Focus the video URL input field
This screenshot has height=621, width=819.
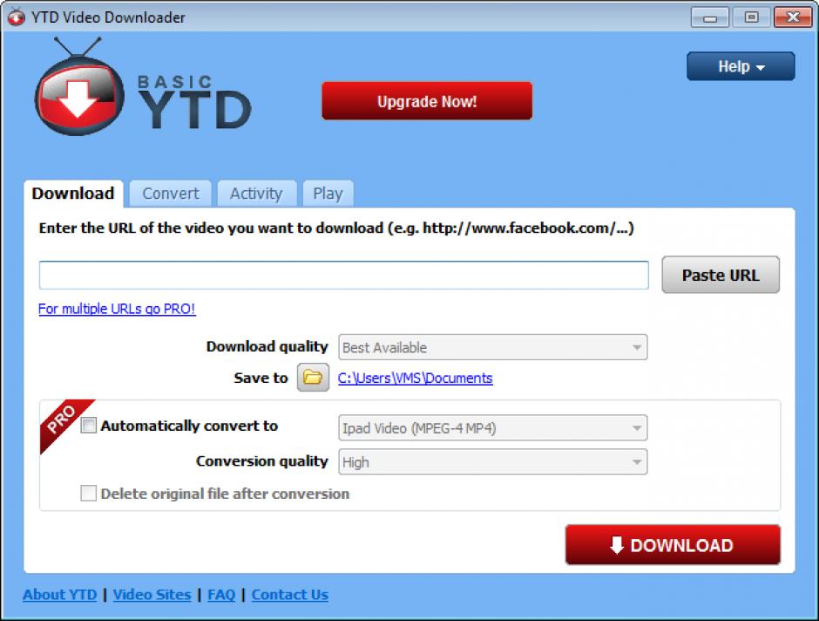coord(343,275)
